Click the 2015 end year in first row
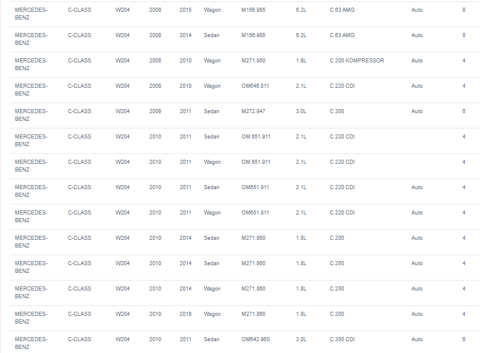 [185, 10]
